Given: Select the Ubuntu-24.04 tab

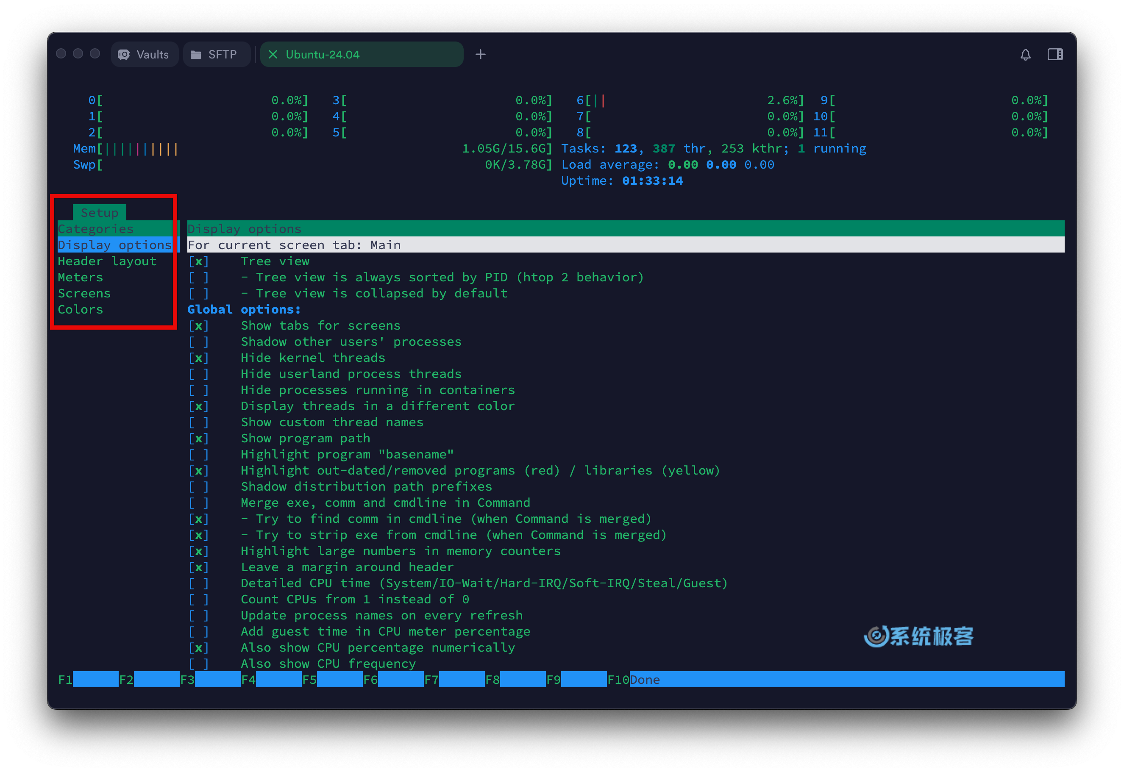Looking at the screenshot, I should point(362,54).
